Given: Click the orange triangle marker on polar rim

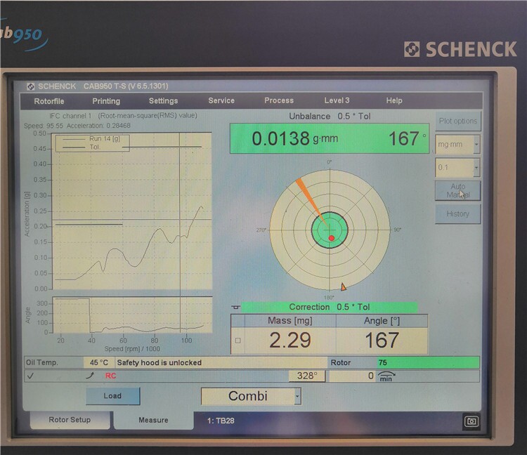Looking at the screenshot, I should (x=343, y=286).
